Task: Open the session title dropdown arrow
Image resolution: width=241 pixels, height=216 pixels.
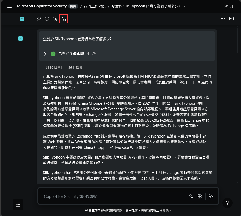Action: pyautogui.click(x=184, y=6)
